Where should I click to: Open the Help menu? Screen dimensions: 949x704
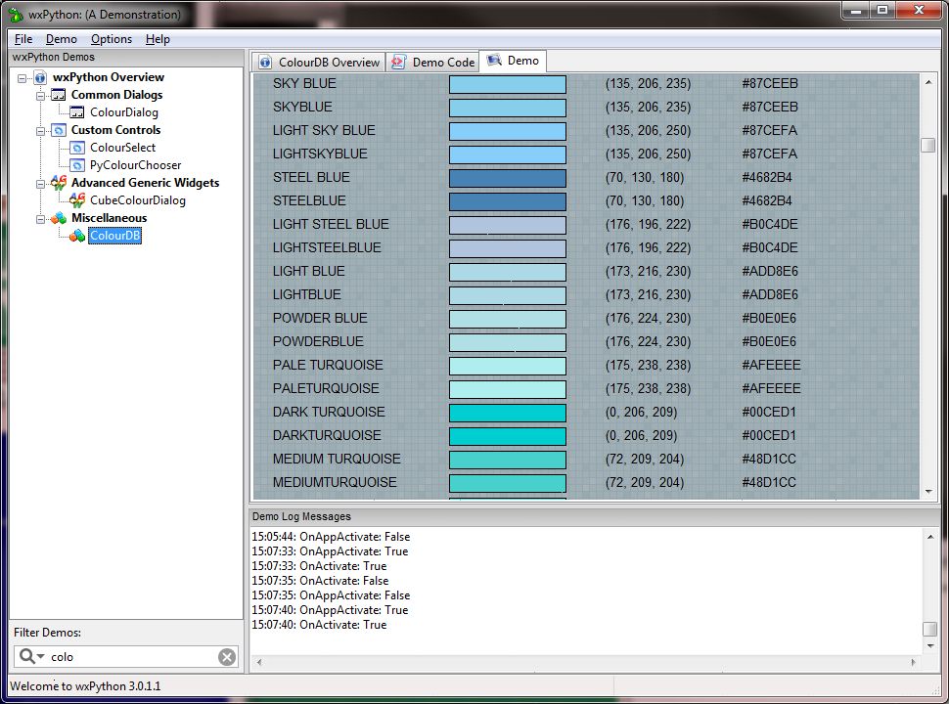[158, 39]
